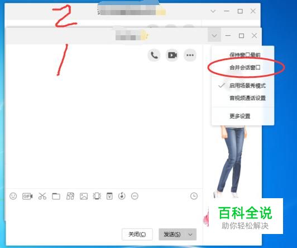Click the 关闭(C) button
297x248 pixels.
point(137,235)
